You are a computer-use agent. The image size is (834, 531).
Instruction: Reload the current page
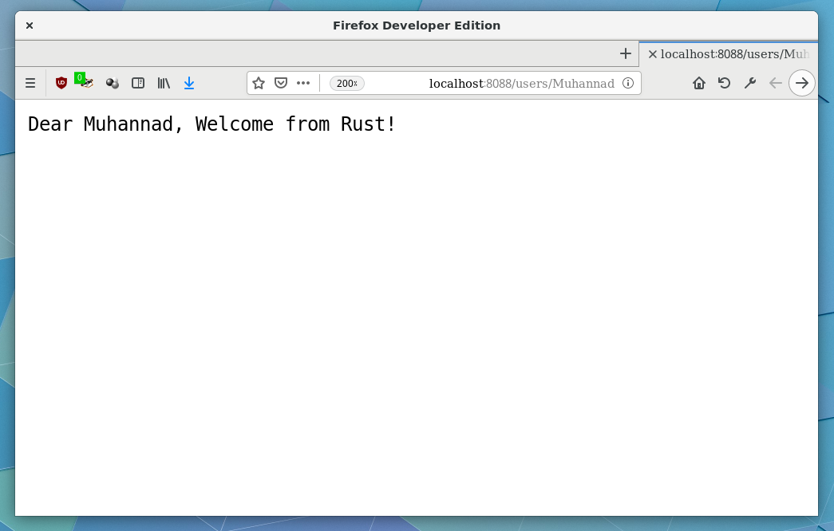(x=725, y=83)
